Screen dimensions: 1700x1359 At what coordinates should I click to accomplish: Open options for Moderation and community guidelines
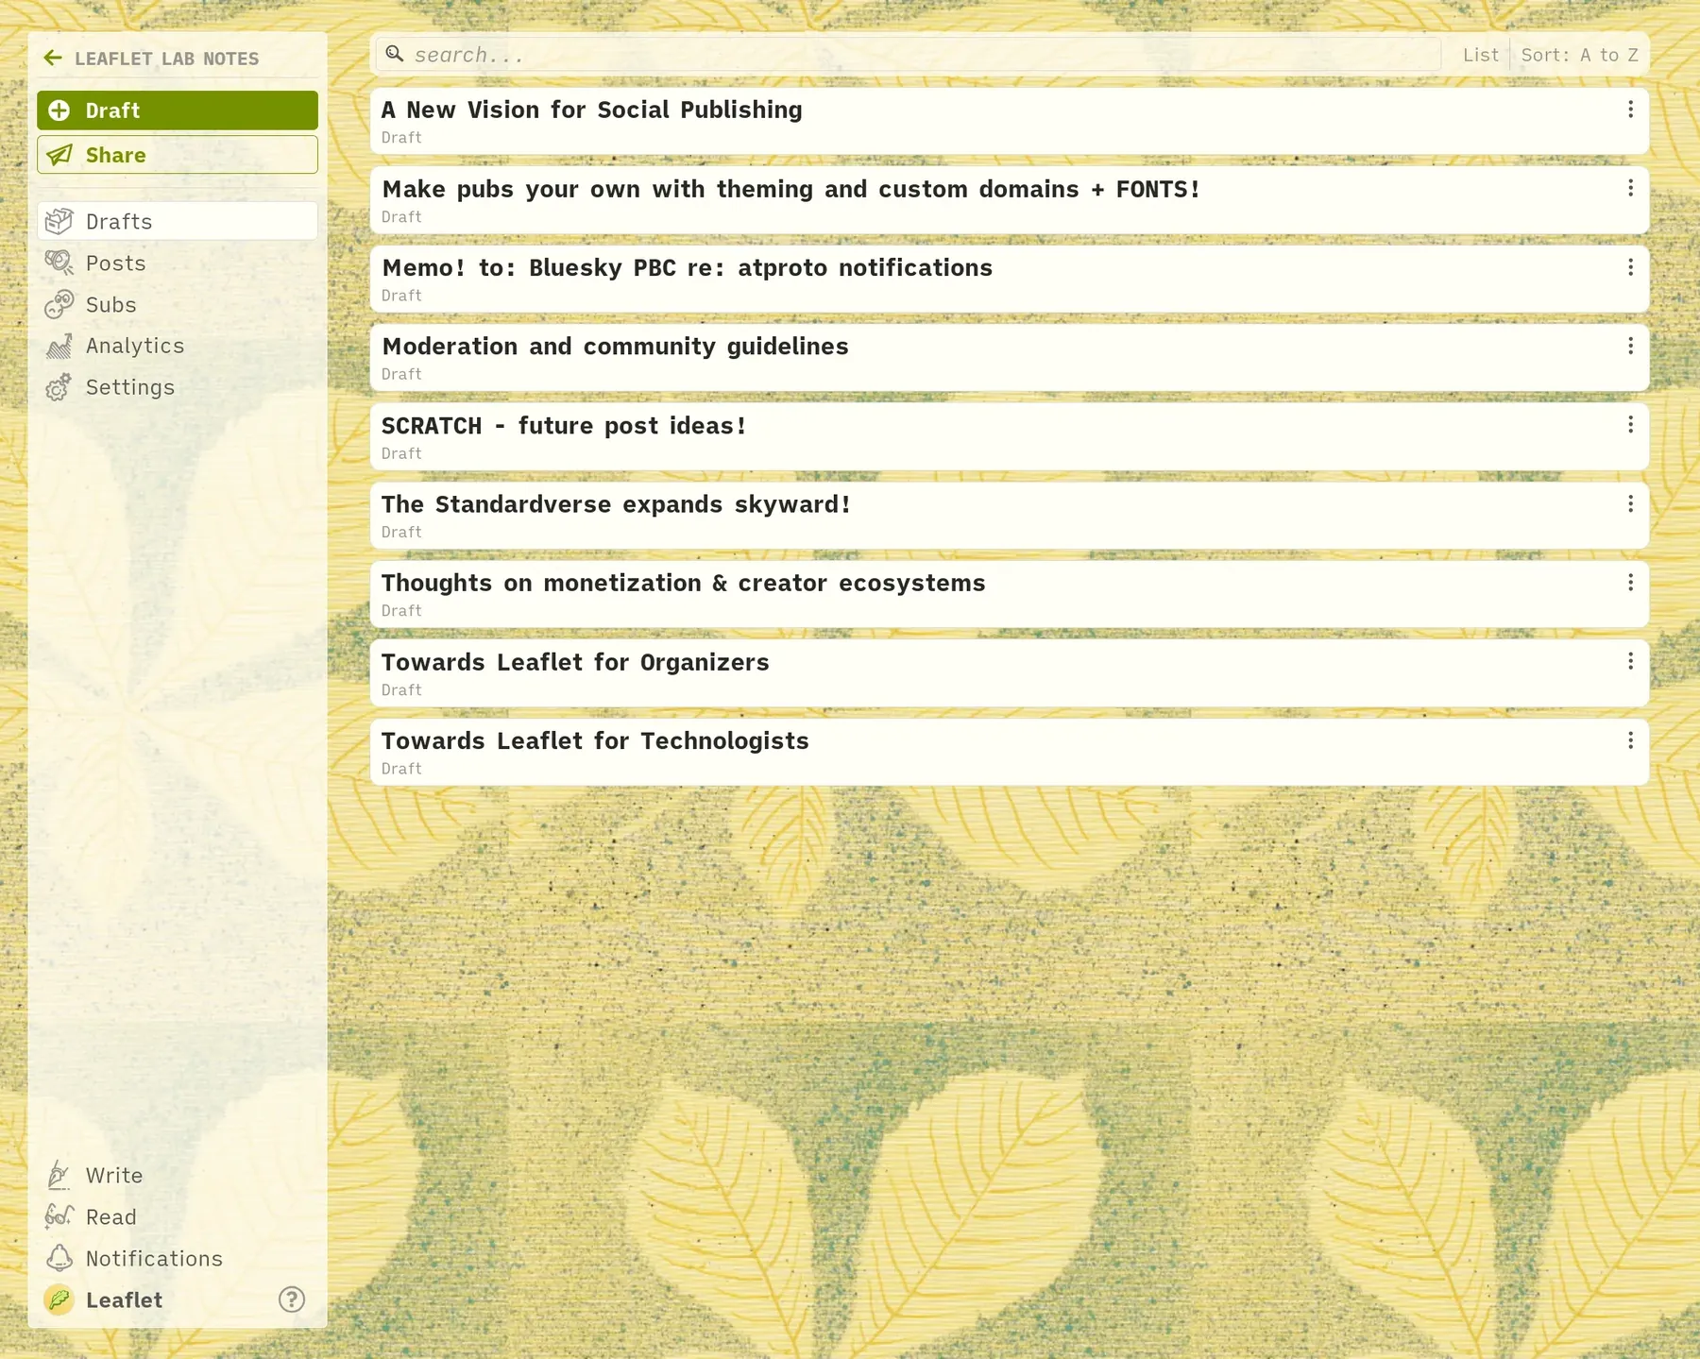[1630, 346]
